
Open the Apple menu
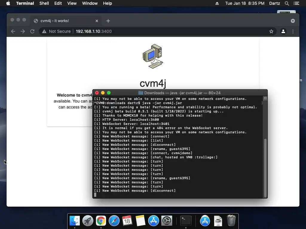coord(8,3)
